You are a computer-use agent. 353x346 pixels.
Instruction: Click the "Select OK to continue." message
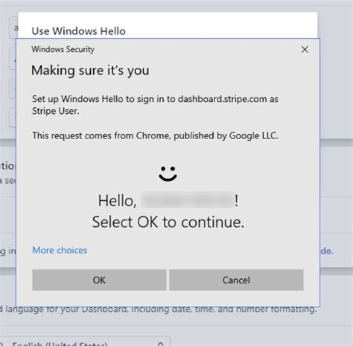tap(168, 222)
